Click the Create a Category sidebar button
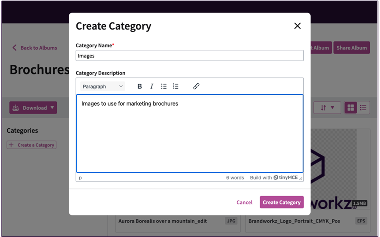The height and width of the screenshot is (237, 380). click(31, 145)
